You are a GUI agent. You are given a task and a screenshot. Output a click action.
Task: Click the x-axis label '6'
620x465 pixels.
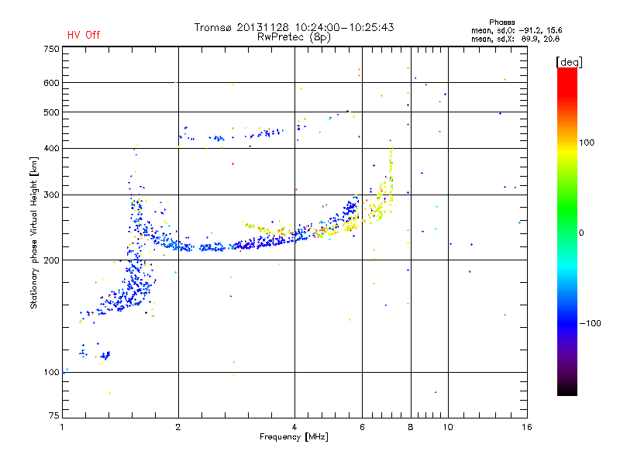coord(362,427)
